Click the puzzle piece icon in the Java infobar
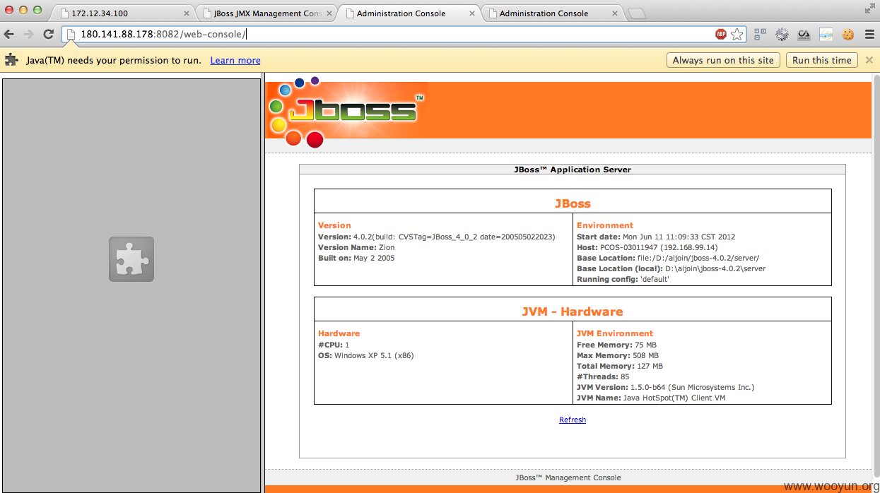The image size is (880, 493). point(11,60)
